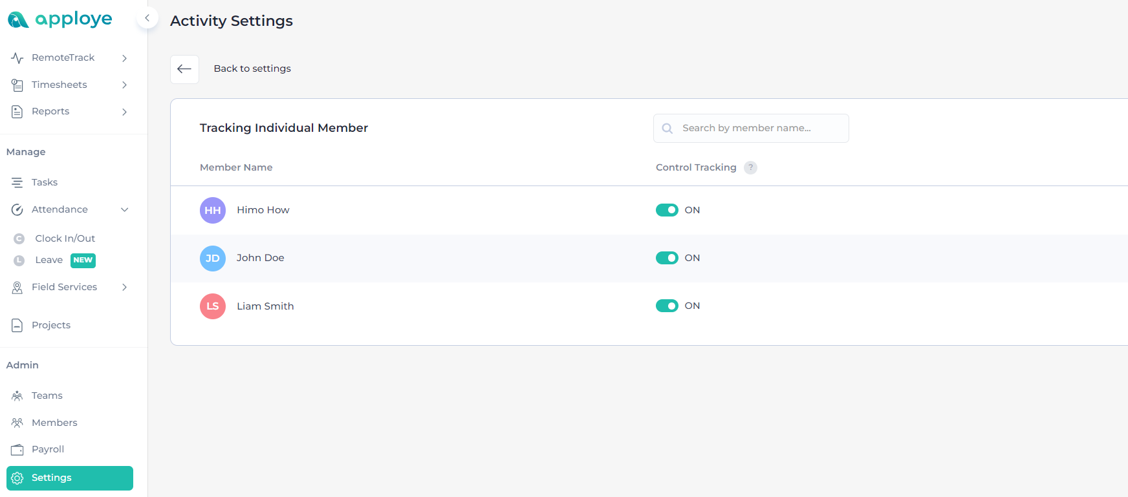Expand the Timesheets submenu chevron

125,85
